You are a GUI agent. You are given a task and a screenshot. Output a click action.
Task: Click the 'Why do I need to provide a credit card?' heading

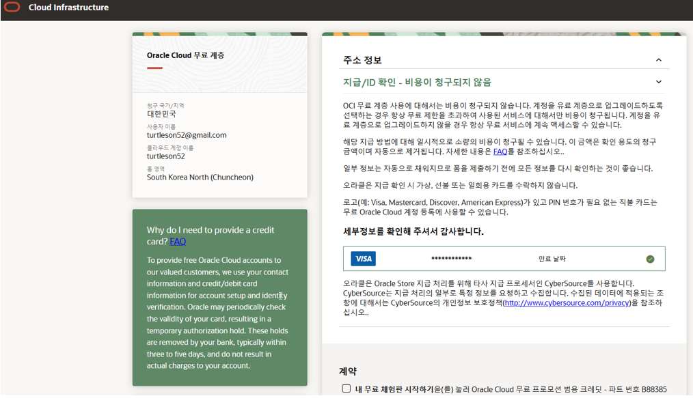tap(210, 236)
